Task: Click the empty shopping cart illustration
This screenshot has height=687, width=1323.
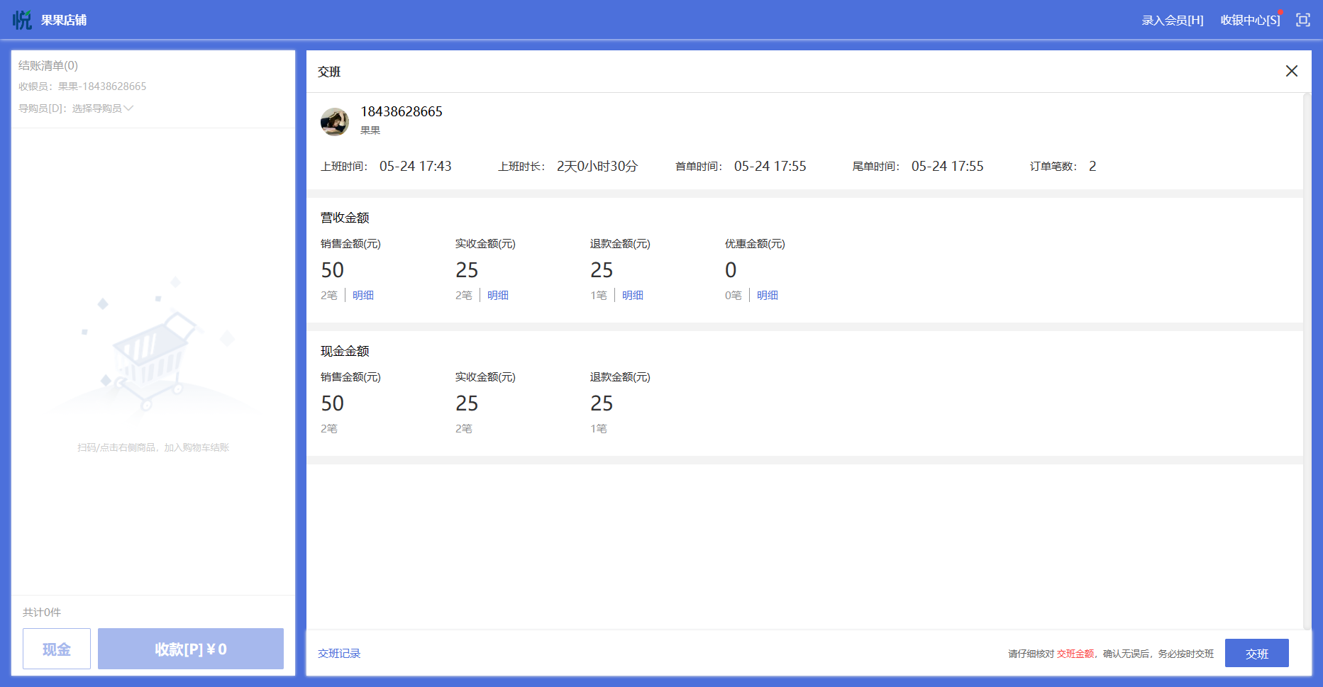Action: coord(153,347)
